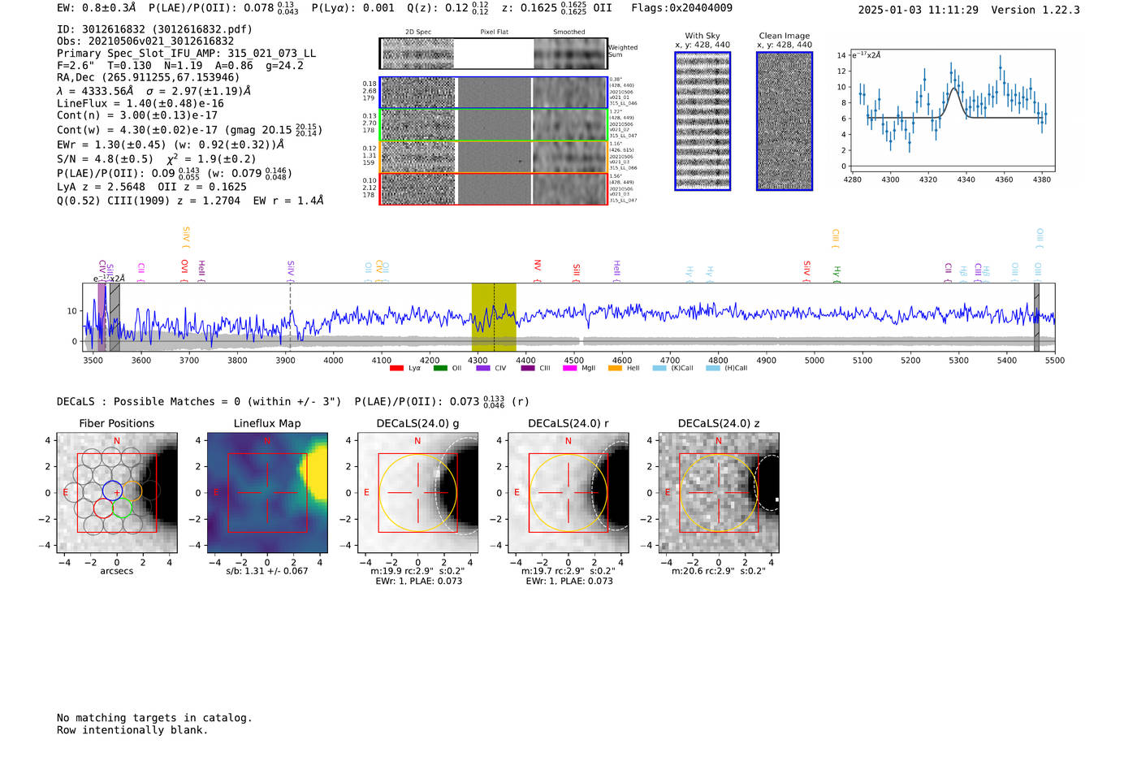
Task: Click the Primary Spec_Slot_IFU_AMP line
Action: [186, 54]
